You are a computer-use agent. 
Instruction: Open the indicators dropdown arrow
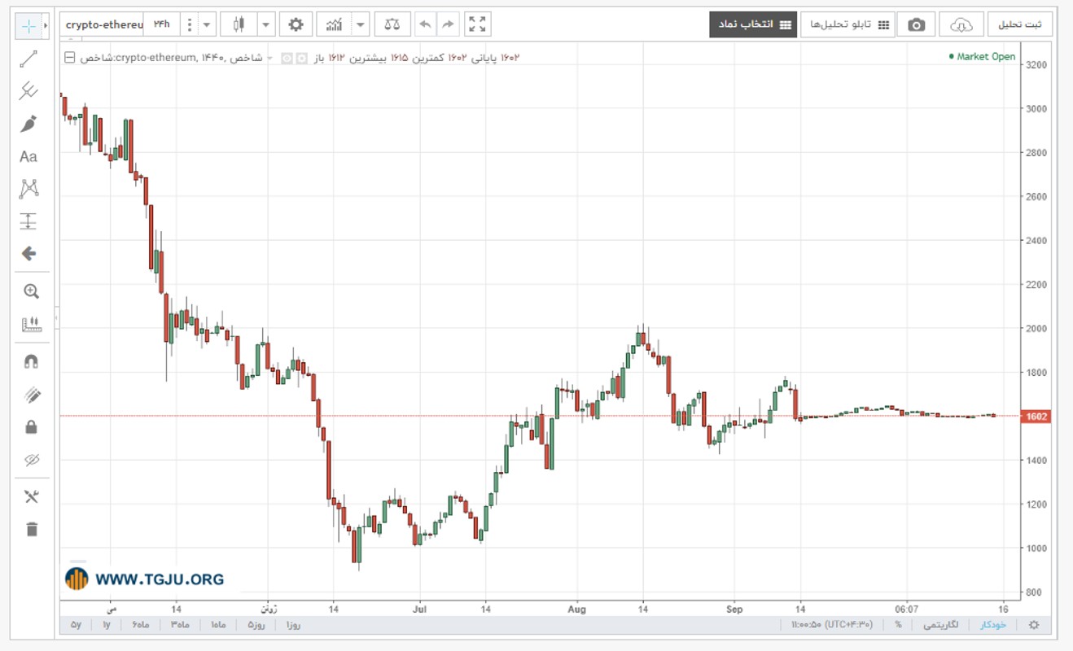click(361, 25)
